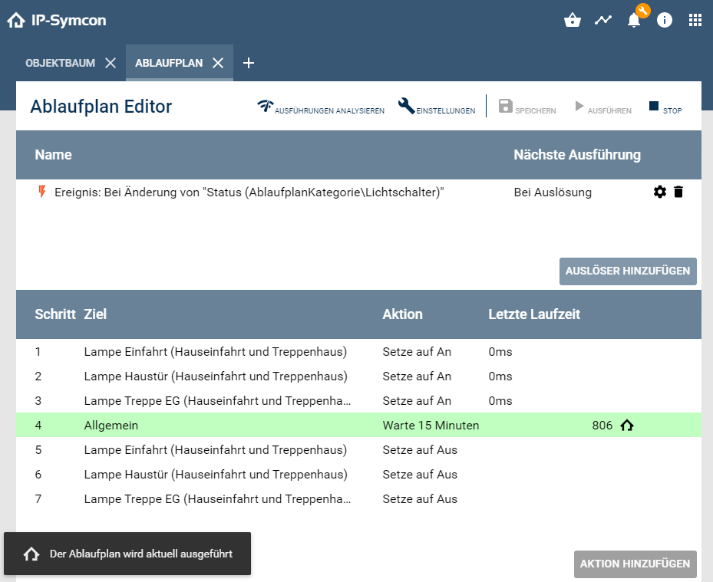Image resolution: width=713 pixels, height=582 pixels.
Task: Click the IP-Symcon home logo icon
Action: pyautogui.click(x=16, y=21)
